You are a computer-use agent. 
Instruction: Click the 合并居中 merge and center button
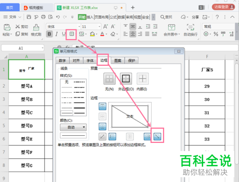pos(172,30)
